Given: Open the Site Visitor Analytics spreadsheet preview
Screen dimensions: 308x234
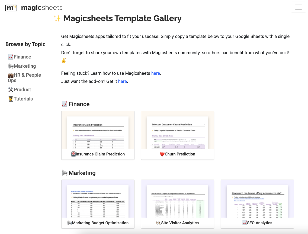Looking at the screenshot, I should pyautogui.click(x=178, y=199).
